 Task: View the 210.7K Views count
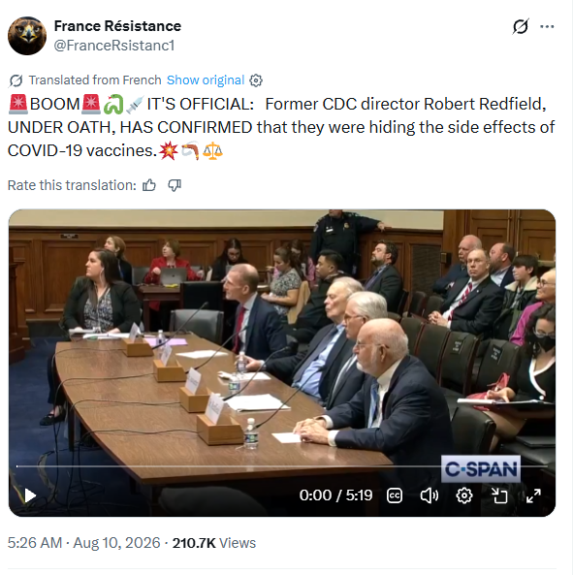[x=213, y=543]
